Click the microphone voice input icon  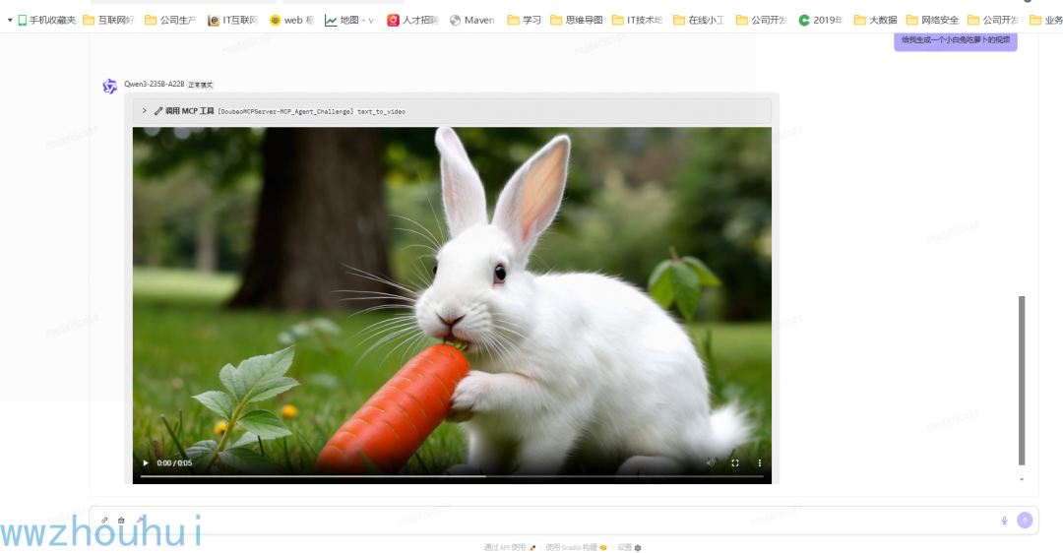1004,521
